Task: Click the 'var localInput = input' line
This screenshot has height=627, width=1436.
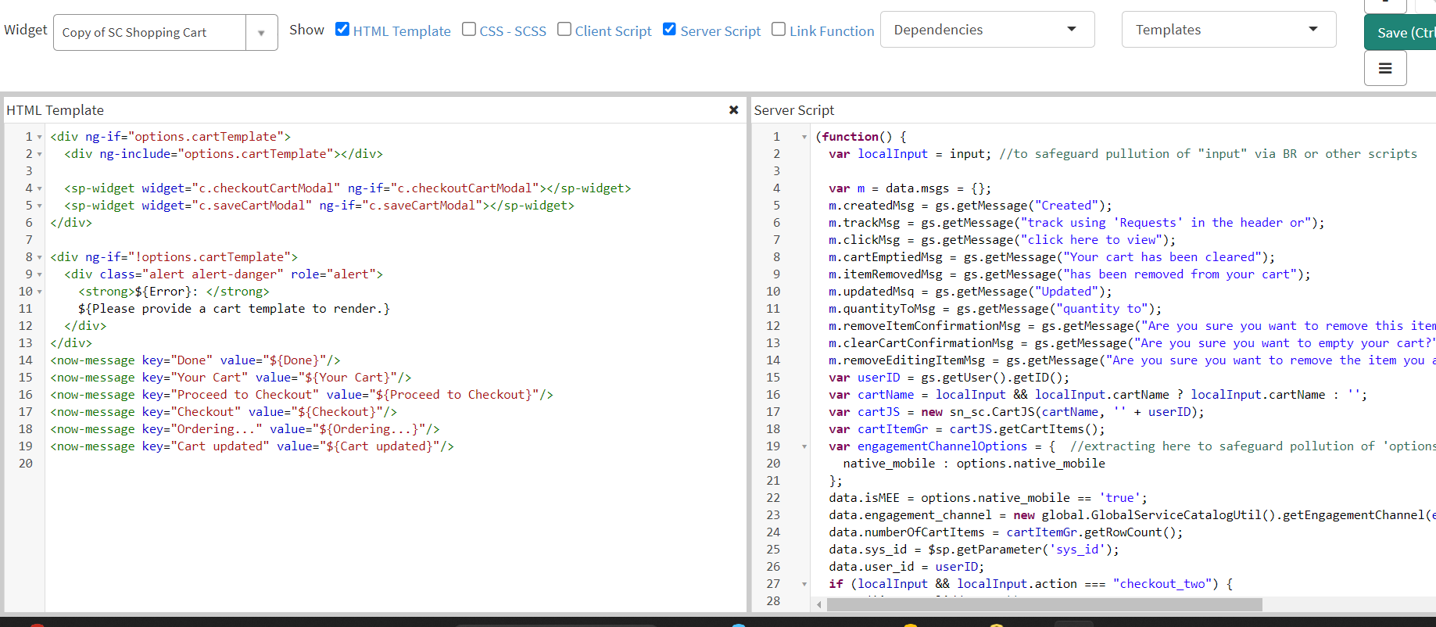Action: pos(1123,154)
